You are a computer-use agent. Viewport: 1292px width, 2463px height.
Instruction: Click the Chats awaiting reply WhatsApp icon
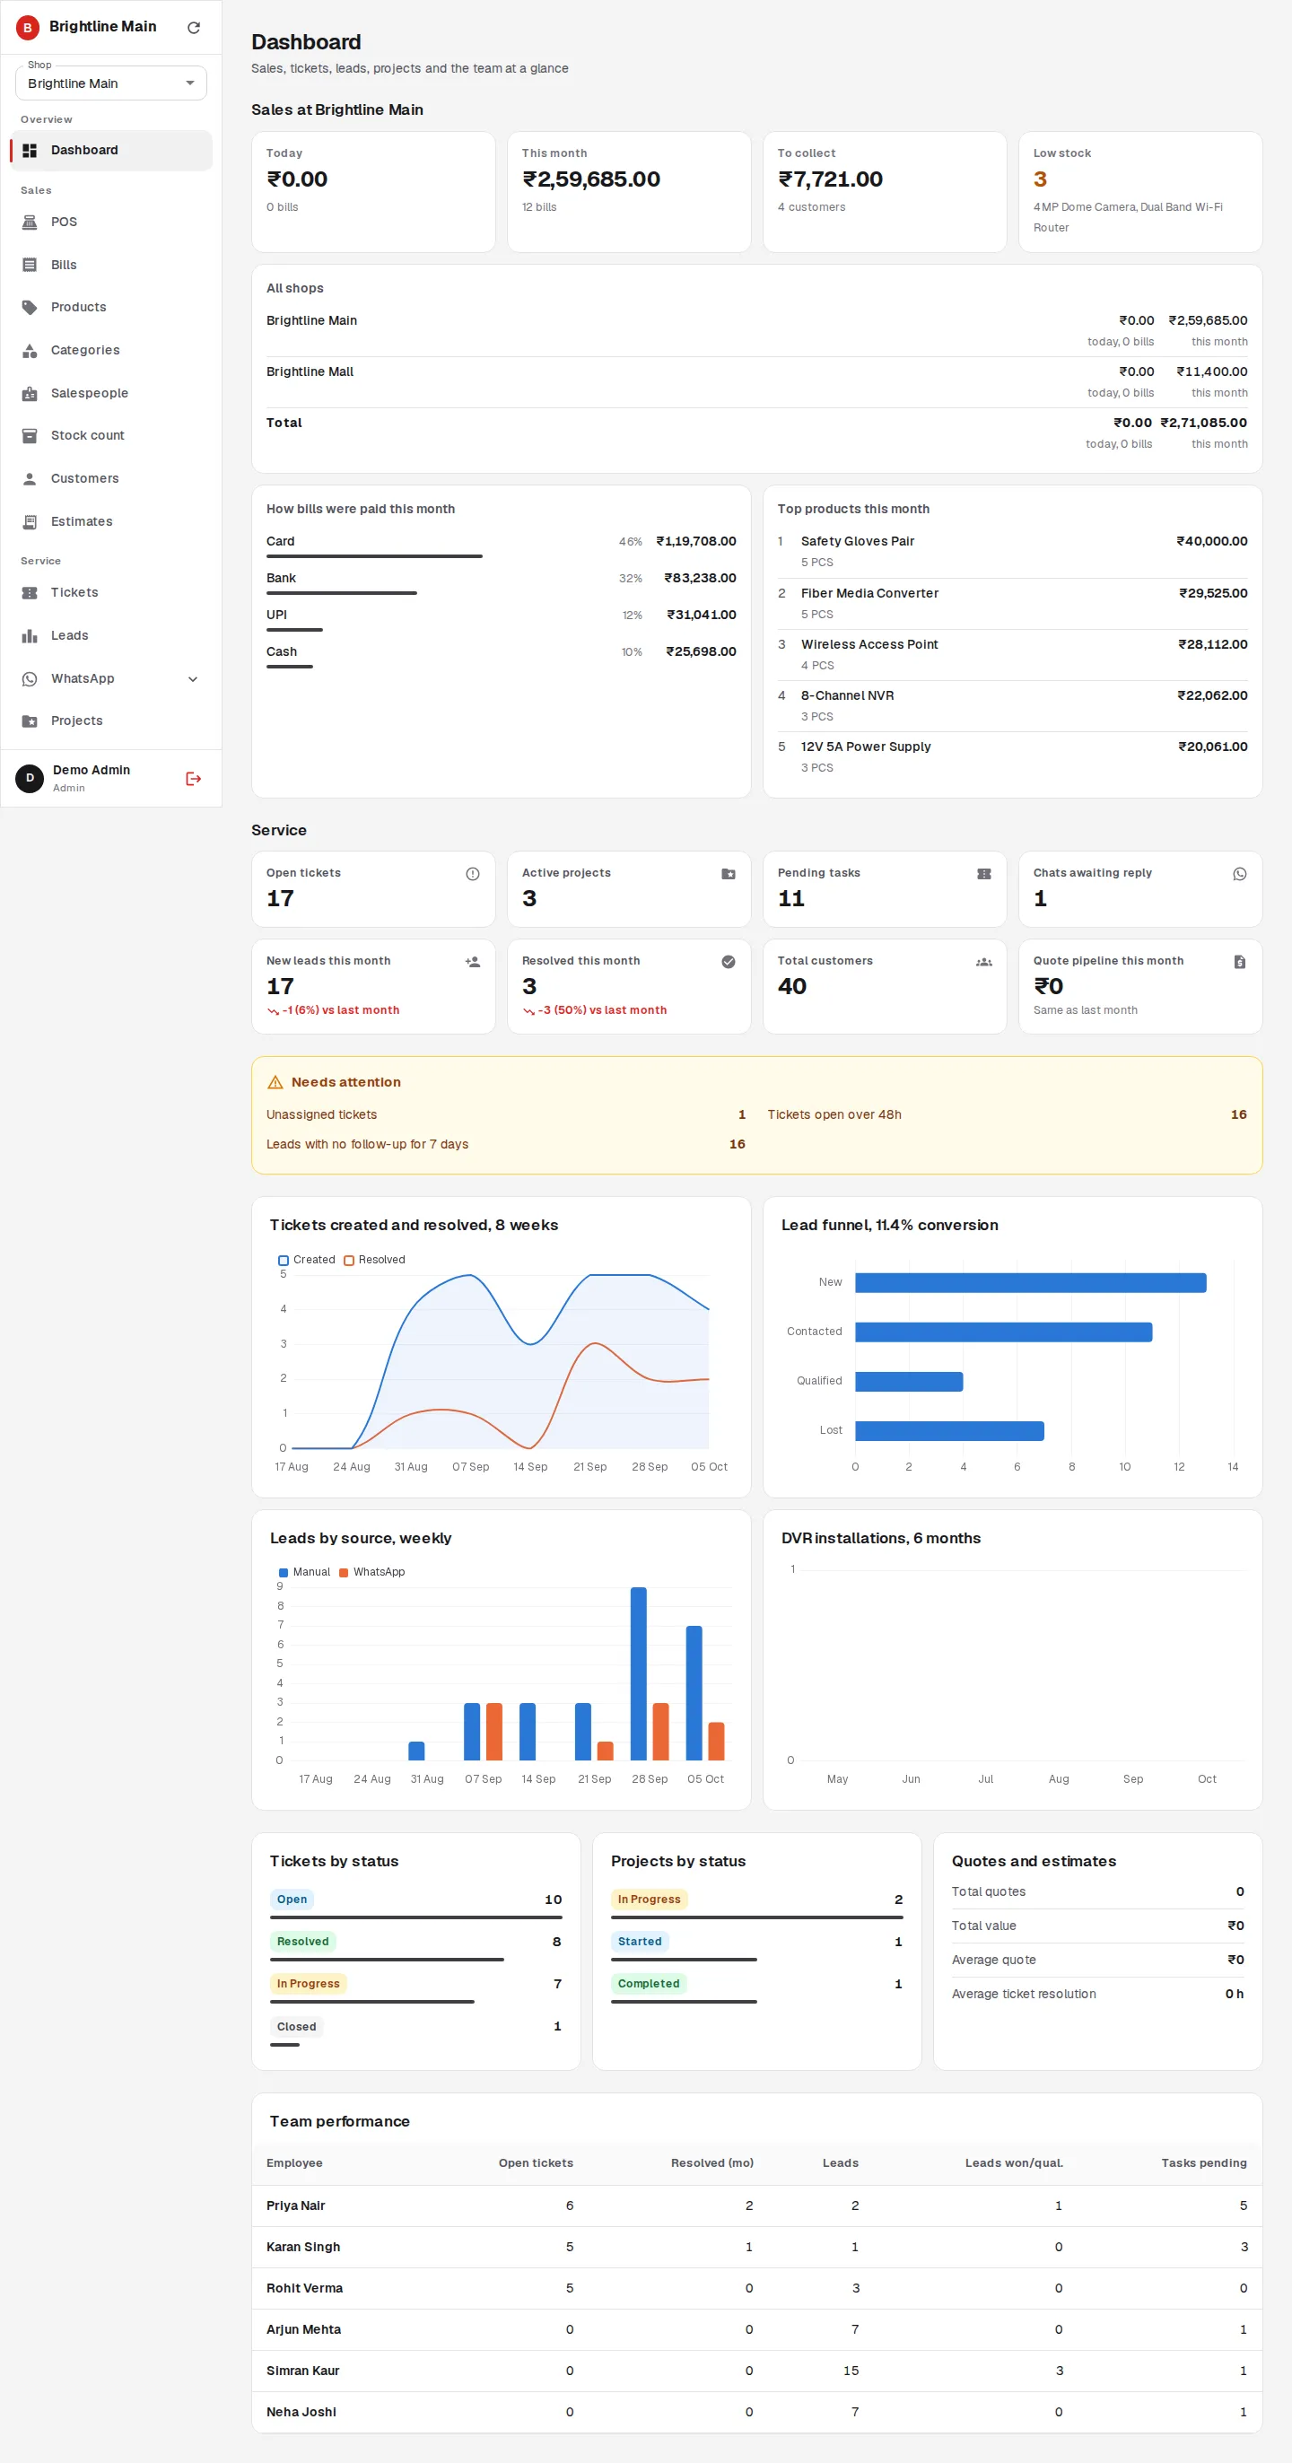point(1239,874)
